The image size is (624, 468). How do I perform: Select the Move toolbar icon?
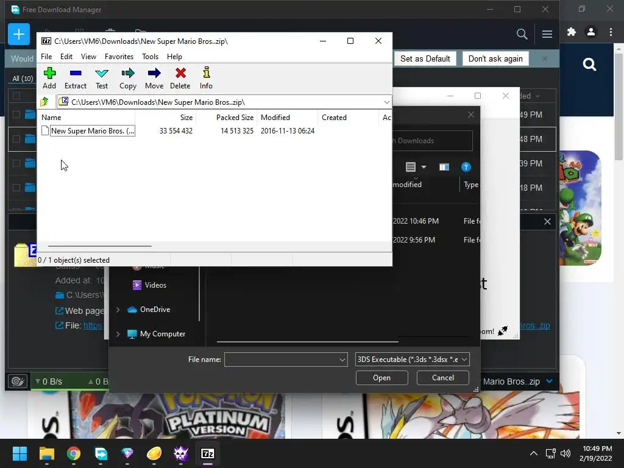point(154,78)
